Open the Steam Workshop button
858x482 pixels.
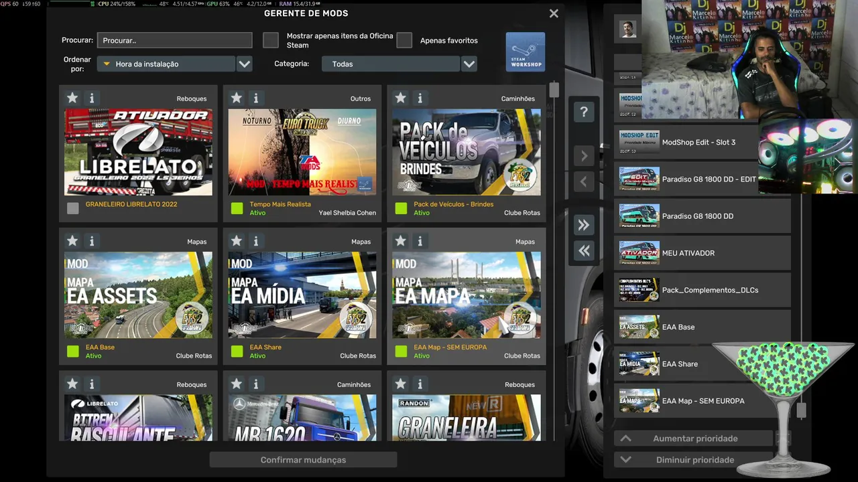(x=526, y=52)
